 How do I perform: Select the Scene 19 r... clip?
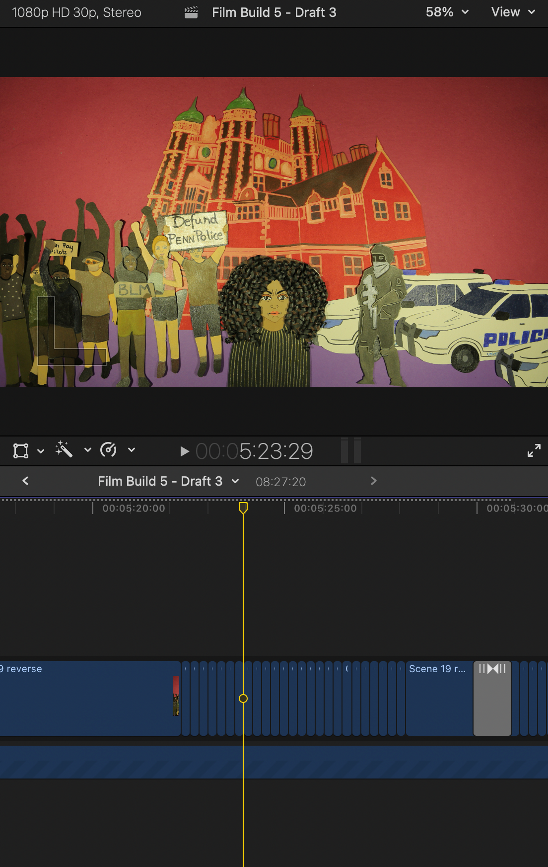click(439, 698)
